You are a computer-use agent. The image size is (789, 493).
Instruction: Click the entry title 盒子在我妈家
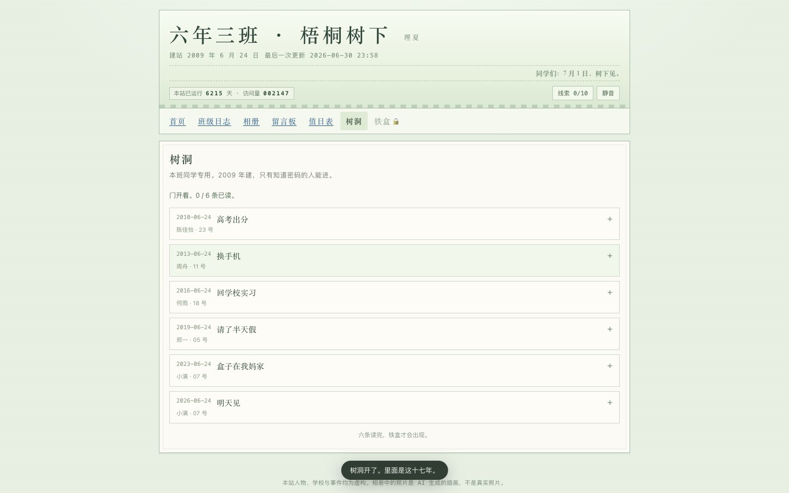click(240, 366)
